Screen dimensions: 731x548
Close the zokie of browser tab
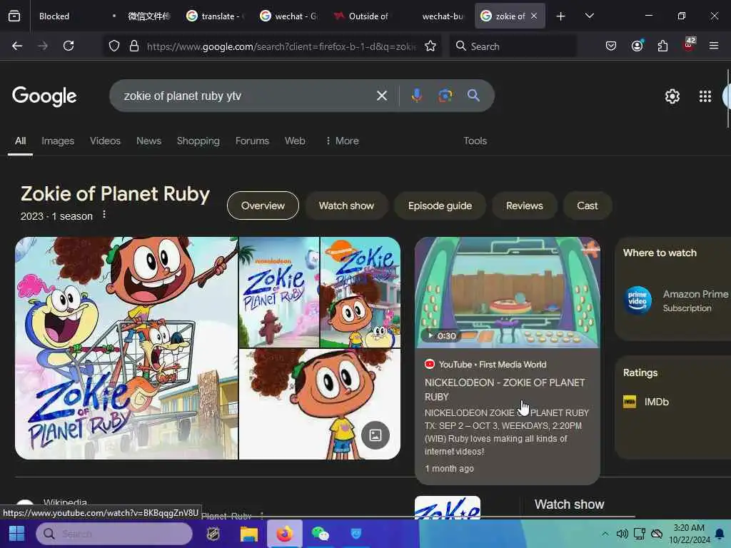534,16
